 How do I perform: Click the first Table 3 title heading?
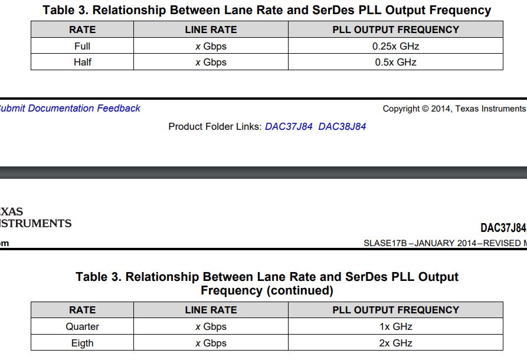pos(267,11)
